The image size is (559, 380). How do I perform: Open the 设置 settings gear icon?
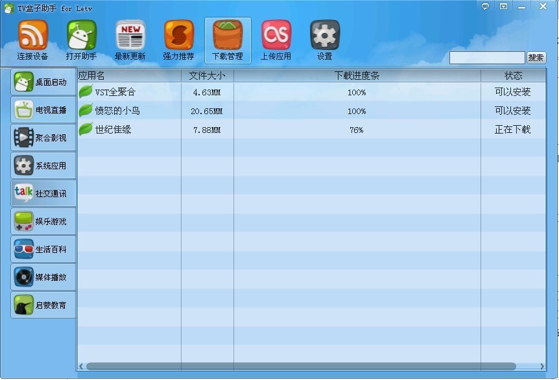coord(325,40)
